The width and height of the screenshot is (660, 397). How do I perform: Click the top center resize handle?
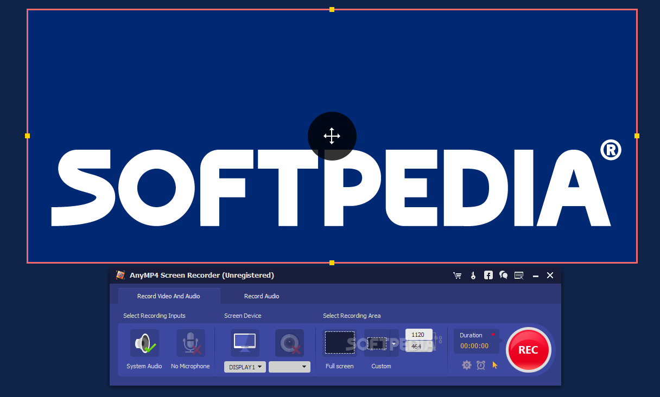[332, 9]
